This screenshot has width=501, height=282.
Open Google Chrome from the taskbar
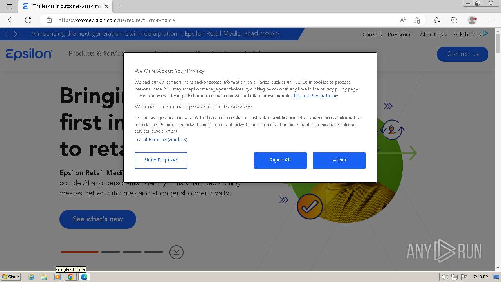click(70, 277)
